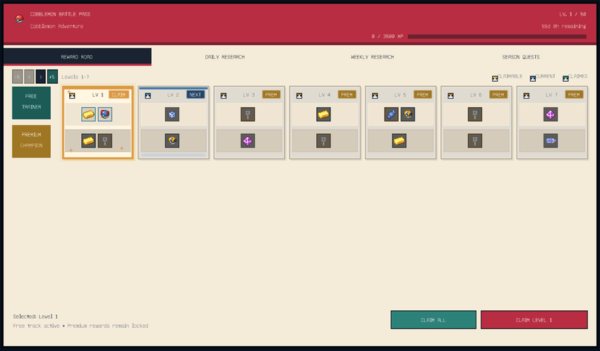Select the free sign reward in LV 3

coord(248,114)
